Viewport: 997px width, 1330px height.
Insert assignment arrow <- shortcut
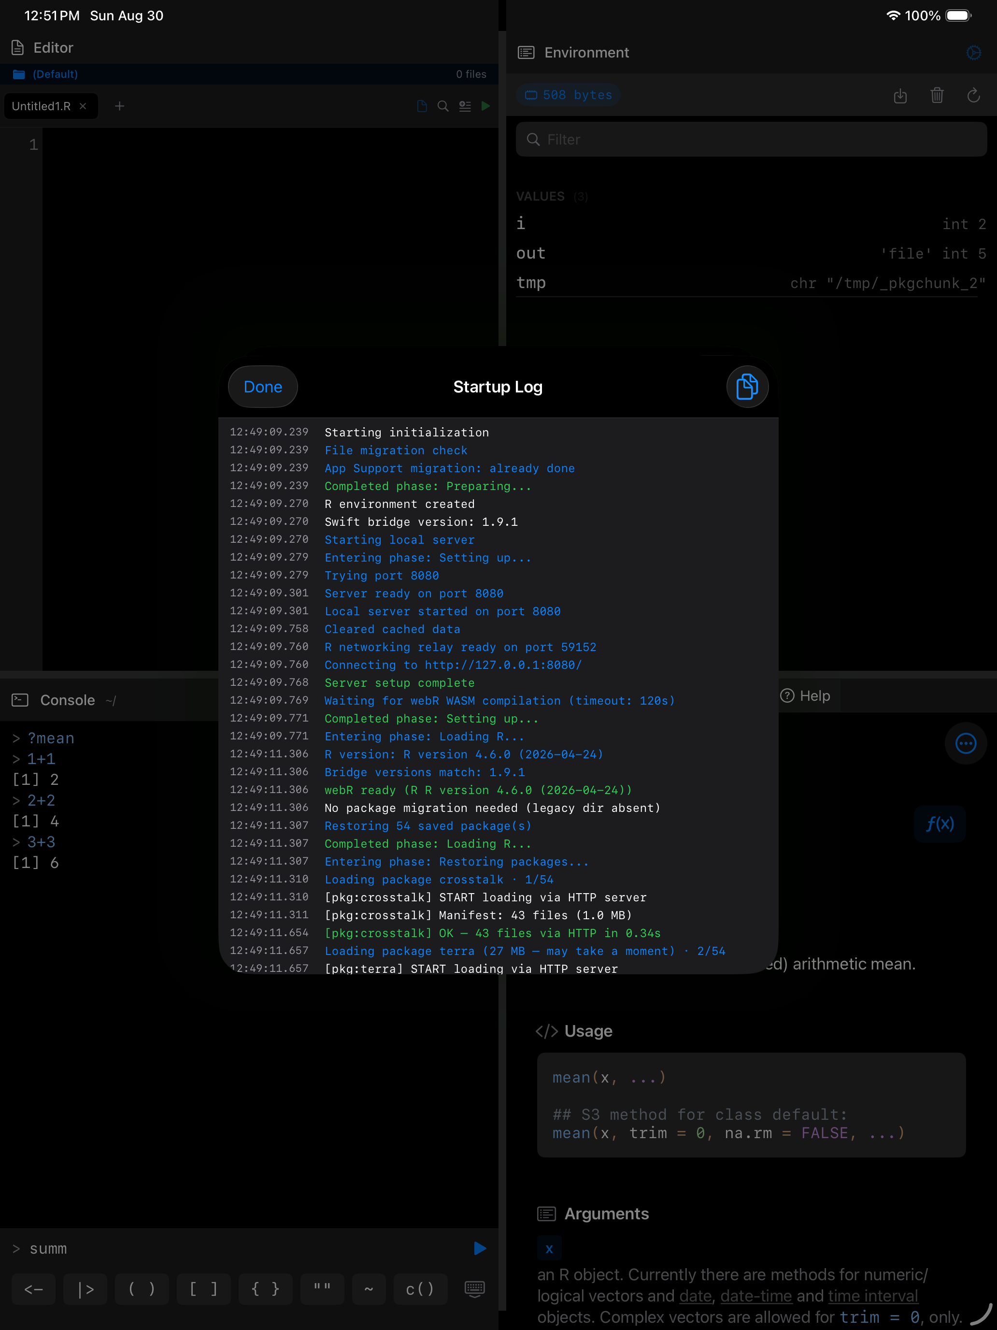click(x=34, y=1289)
